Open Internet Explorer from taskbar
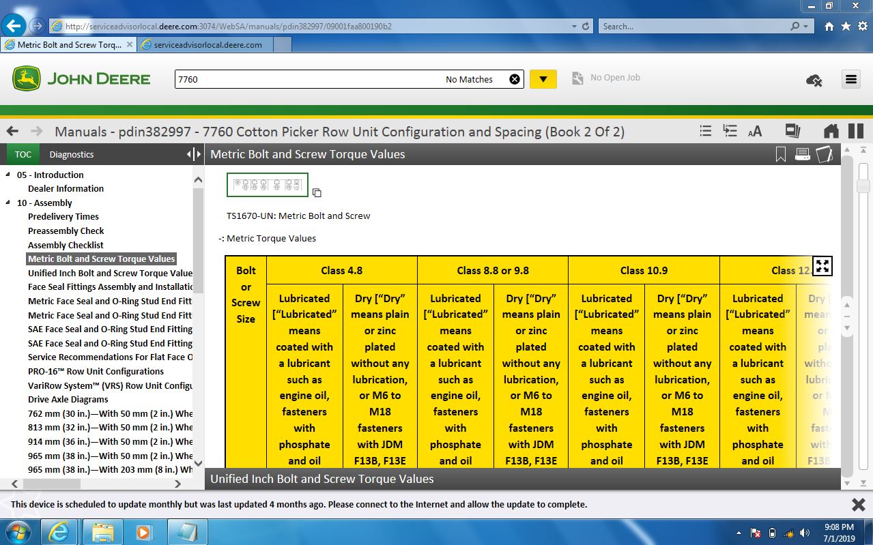 [x=59, y=532]
